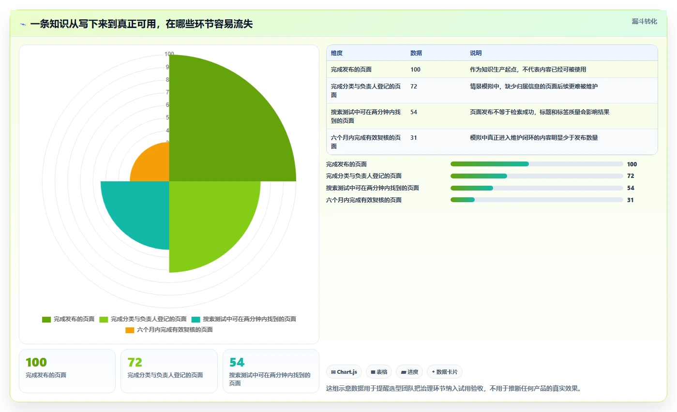This screenshot has height=412, width=677.
Task: Toggle the teal 搜索测试 legend swatch
Action: [196, 319]
